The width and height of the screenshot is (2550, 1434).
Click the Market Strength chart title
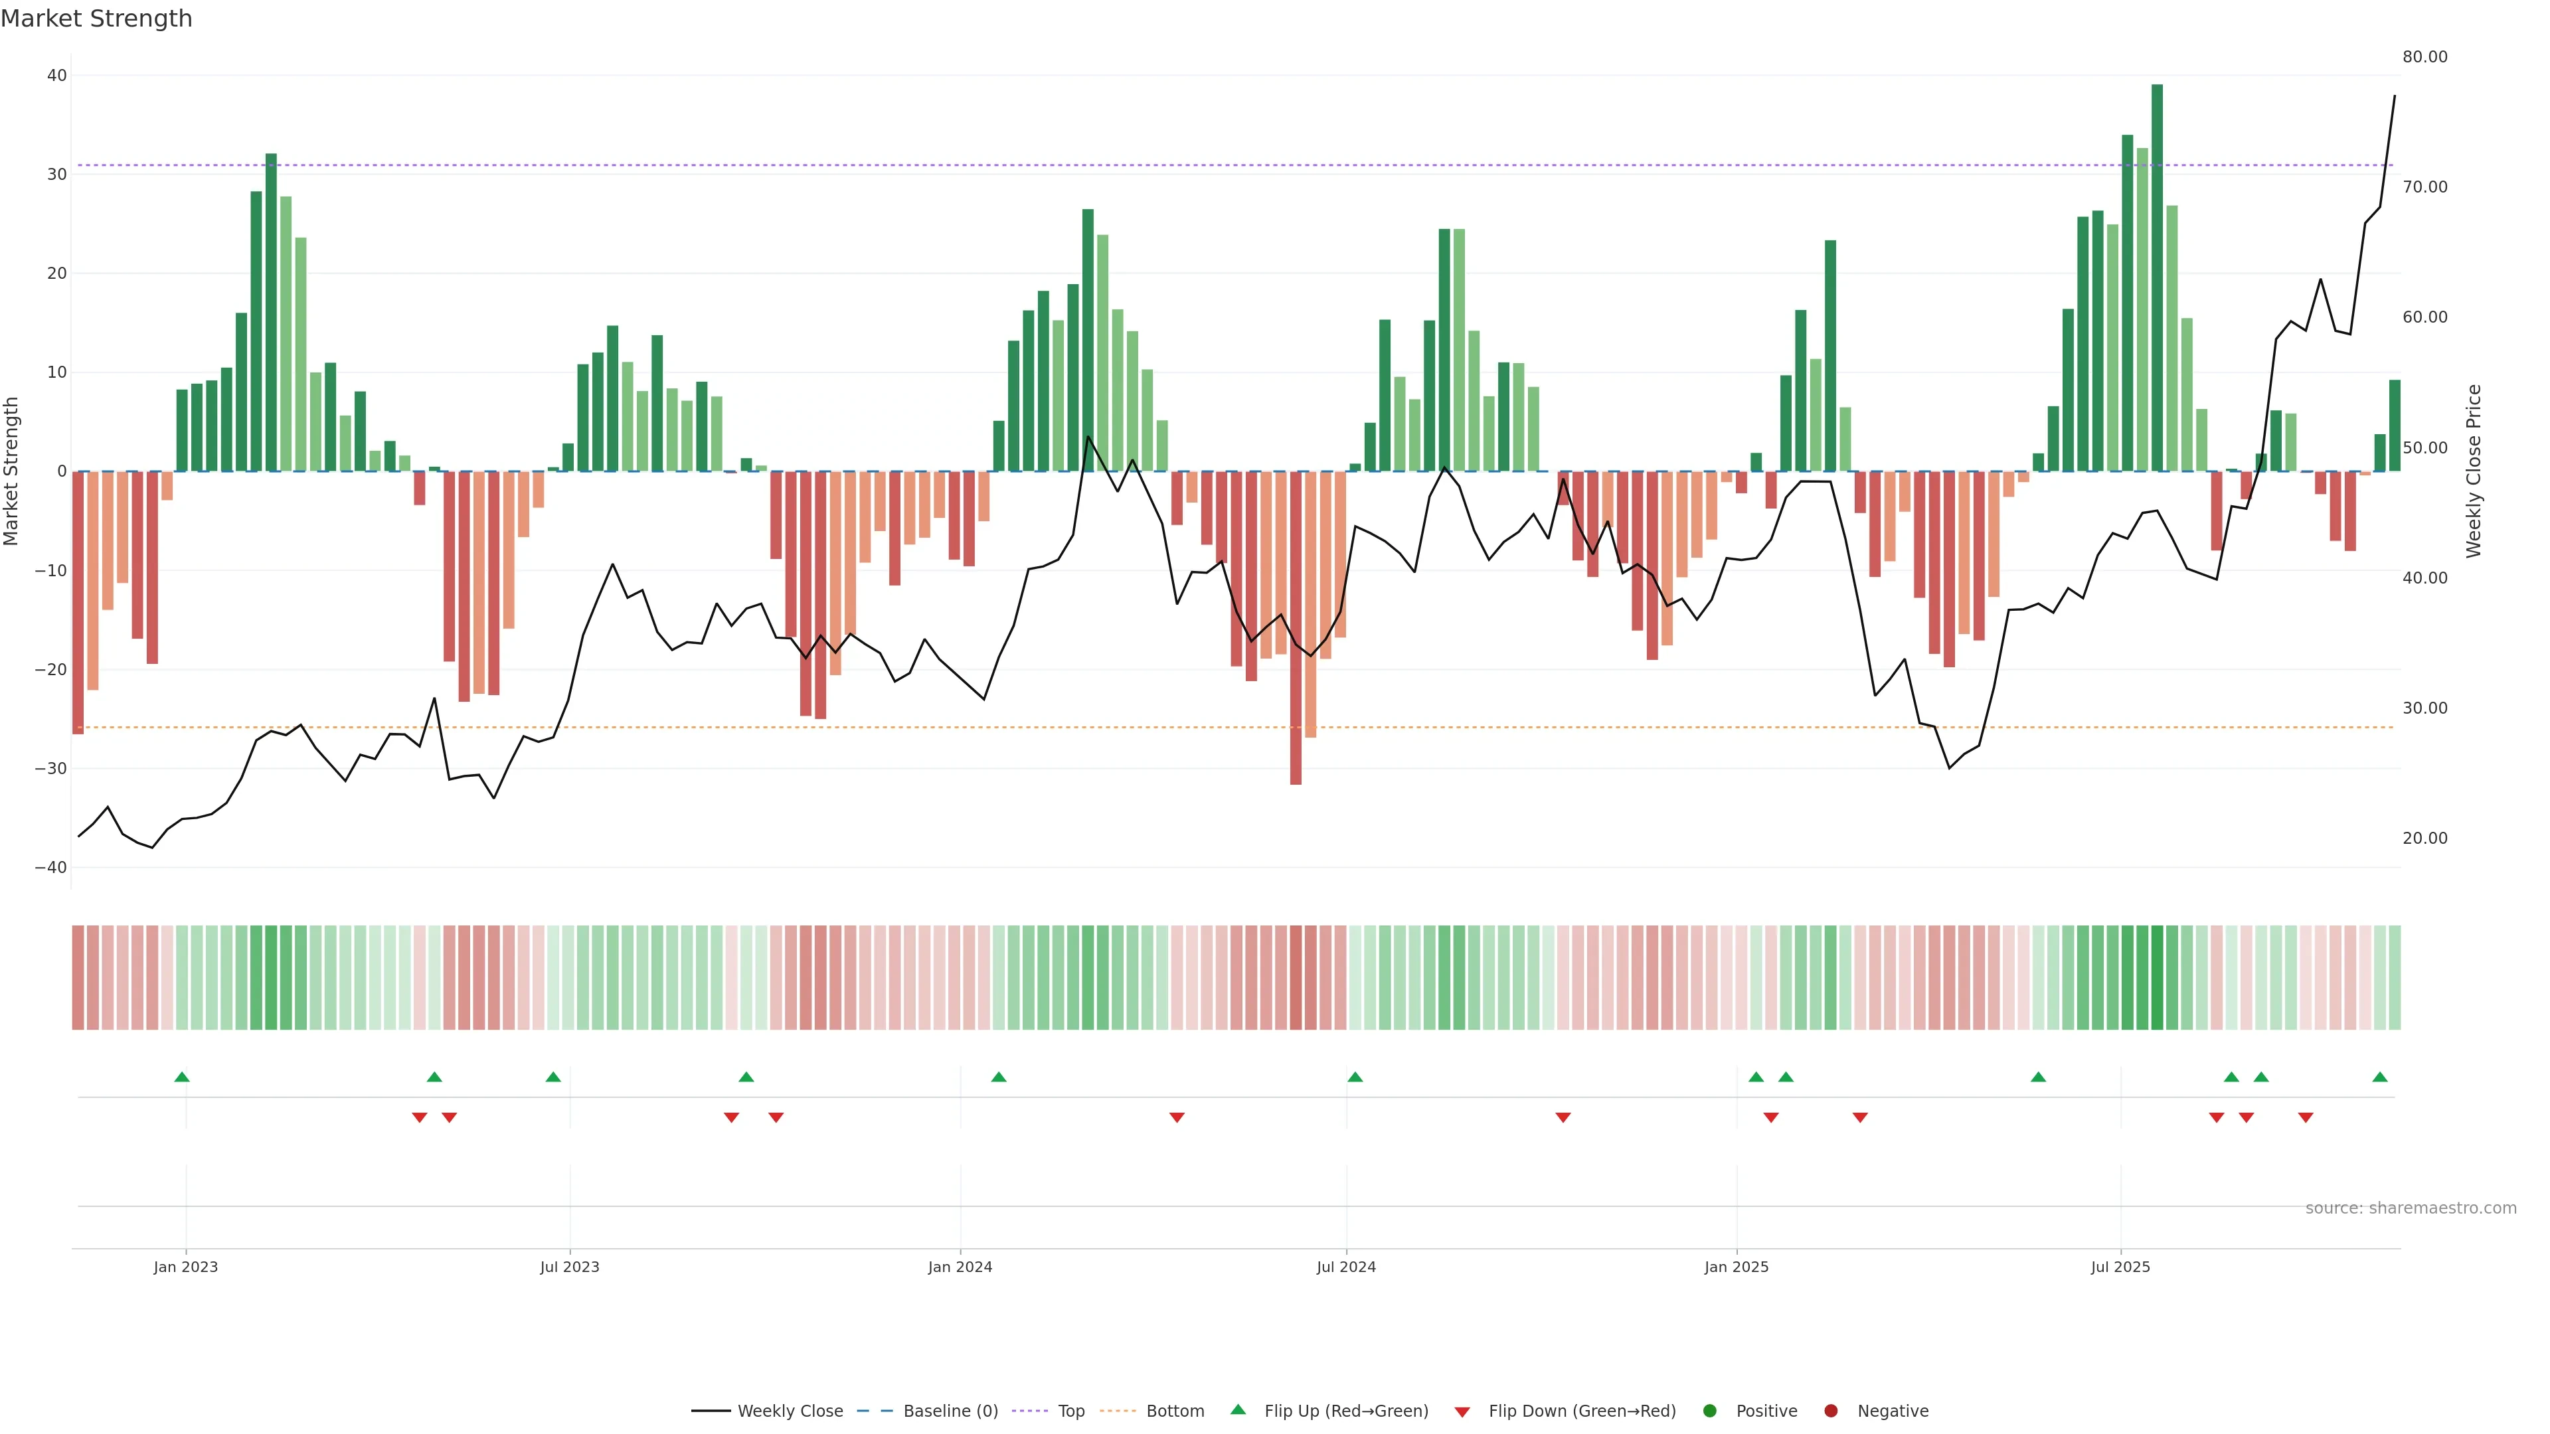tap(96, 19)
